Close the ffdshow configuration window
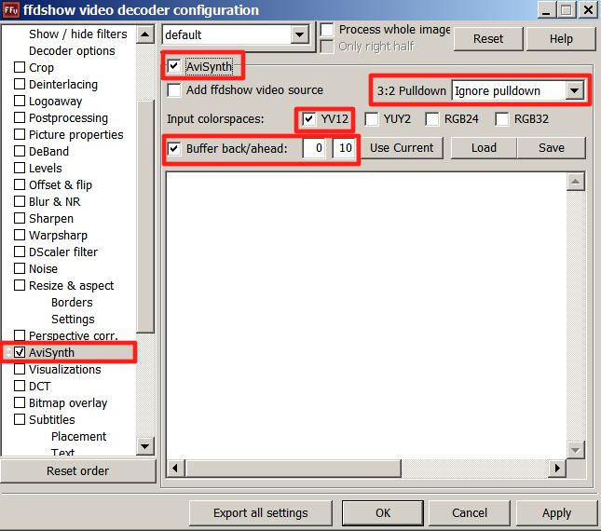The height and width of the screenshot is (531, 601). point(588,10)
